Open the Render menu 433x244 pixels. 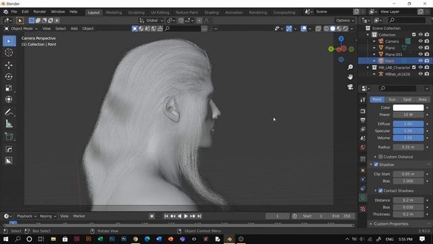tap(39, 12)
